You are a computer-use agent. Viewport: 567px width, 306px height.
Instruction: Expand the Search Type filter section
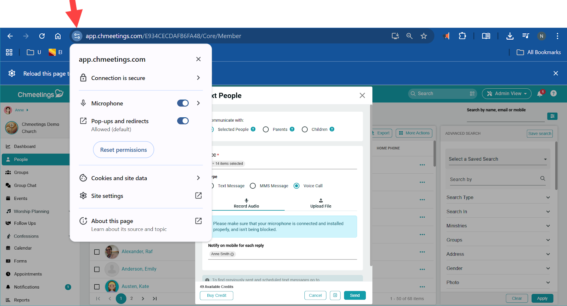498,197
